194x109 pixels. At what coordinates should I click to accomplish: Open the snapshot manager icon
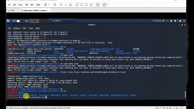tap(71, 5)
